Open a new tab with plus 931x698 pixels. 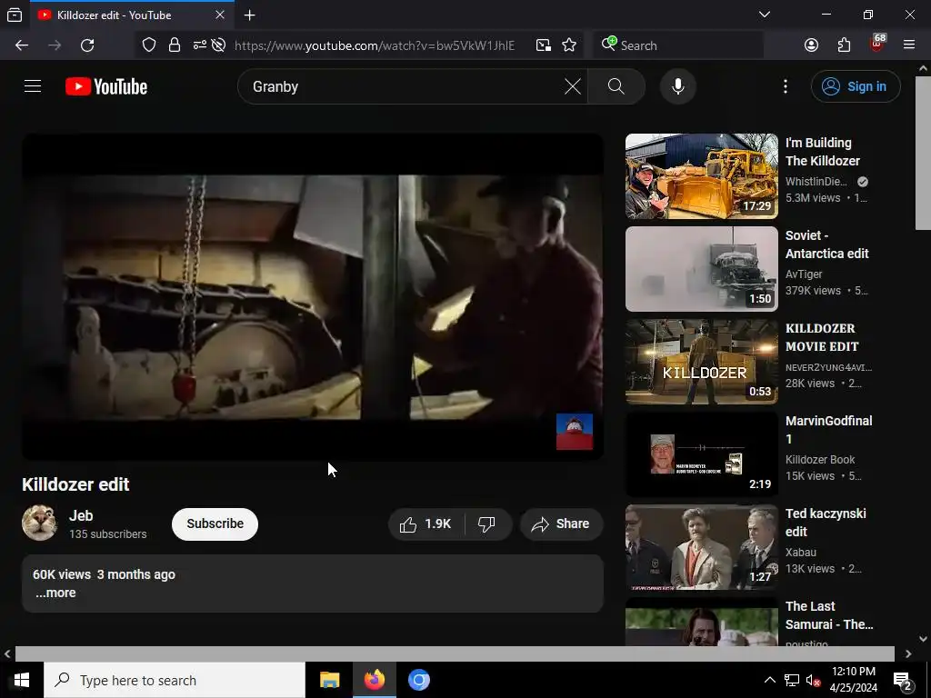click(x=249, y=15)
